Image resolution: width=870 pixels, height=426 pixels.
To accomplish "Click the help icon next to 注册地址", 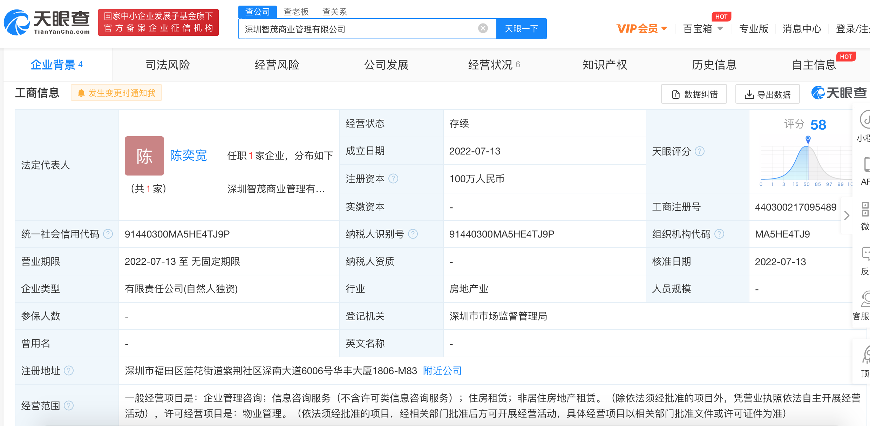I will click(x=69, y=371).
